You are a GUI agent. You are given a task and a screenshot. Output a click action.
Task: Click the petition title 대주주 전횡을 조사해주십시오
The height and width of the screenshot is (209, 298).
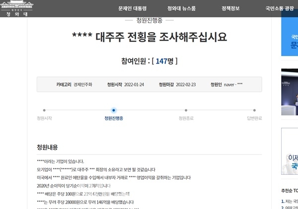pos(149,37)
